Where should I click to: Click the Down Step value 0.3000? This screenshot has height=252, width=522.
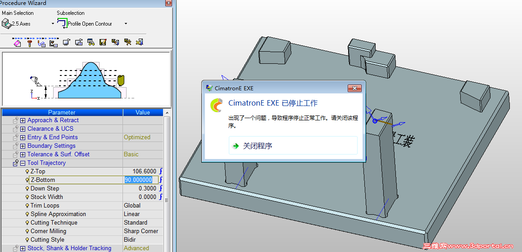coord(147,188)
